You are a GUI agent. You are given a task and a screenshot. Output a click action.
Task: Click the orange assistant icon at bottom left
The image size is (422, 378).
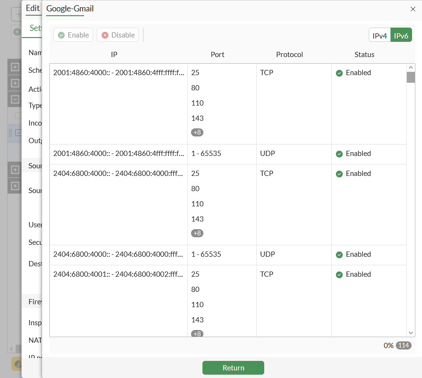pyautogui.click(x=18, y=364)
